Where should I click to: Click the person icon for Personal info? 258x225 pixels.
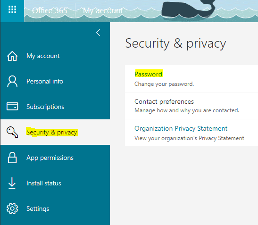12,81
